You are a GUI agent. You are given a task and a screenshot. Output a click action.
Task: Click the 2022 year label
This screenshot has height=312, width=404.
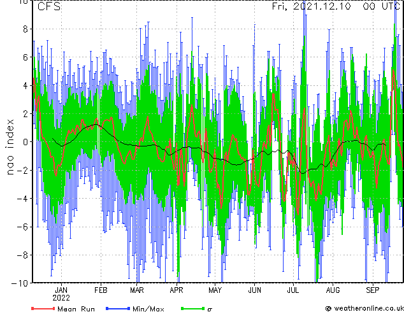click(x=61, y=298)
